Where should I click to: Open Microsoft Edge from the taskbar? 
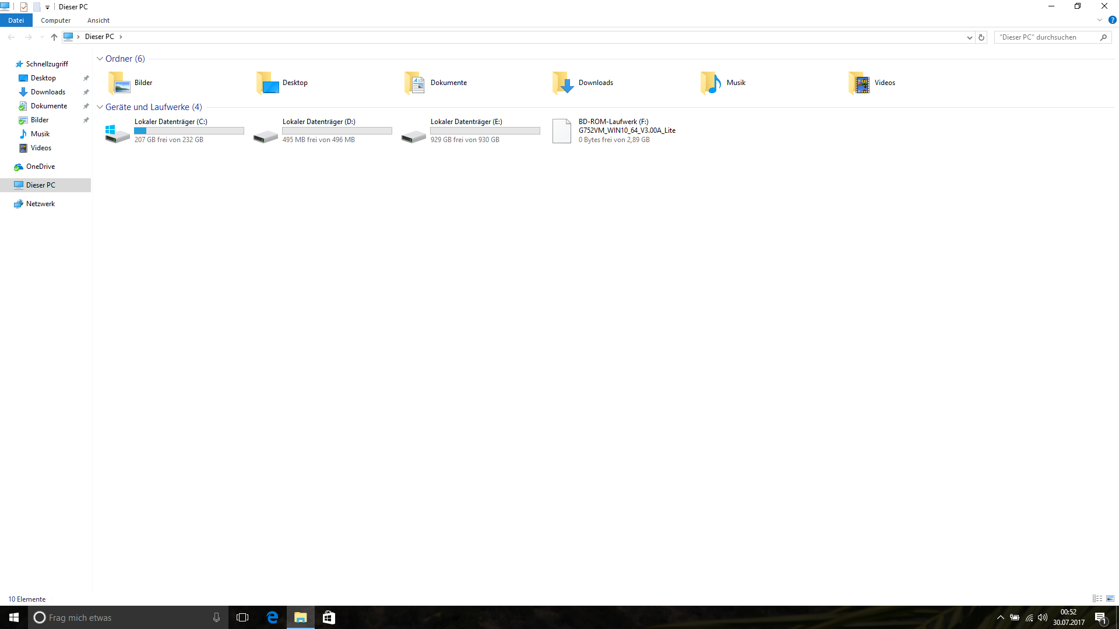point(272,617)
